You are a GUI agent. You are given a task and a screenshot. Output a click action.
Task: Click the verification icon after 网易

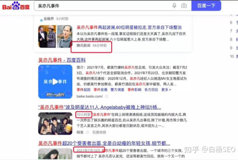pyautogui.click(x=87, y=132)
